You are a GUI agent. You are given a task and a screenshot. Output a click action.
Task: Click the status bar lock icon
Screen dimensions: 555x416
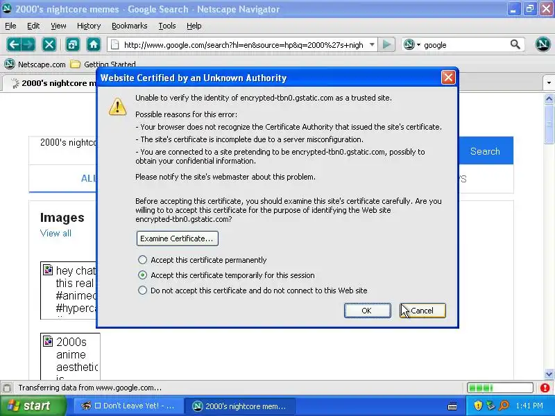tap(7, 388)
